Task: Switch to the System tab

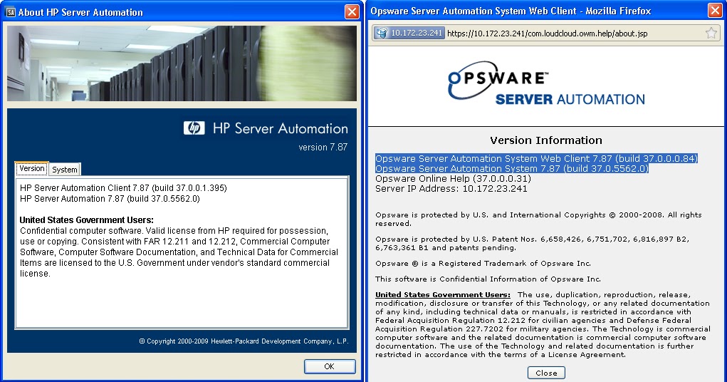Action: click(65, 170)
